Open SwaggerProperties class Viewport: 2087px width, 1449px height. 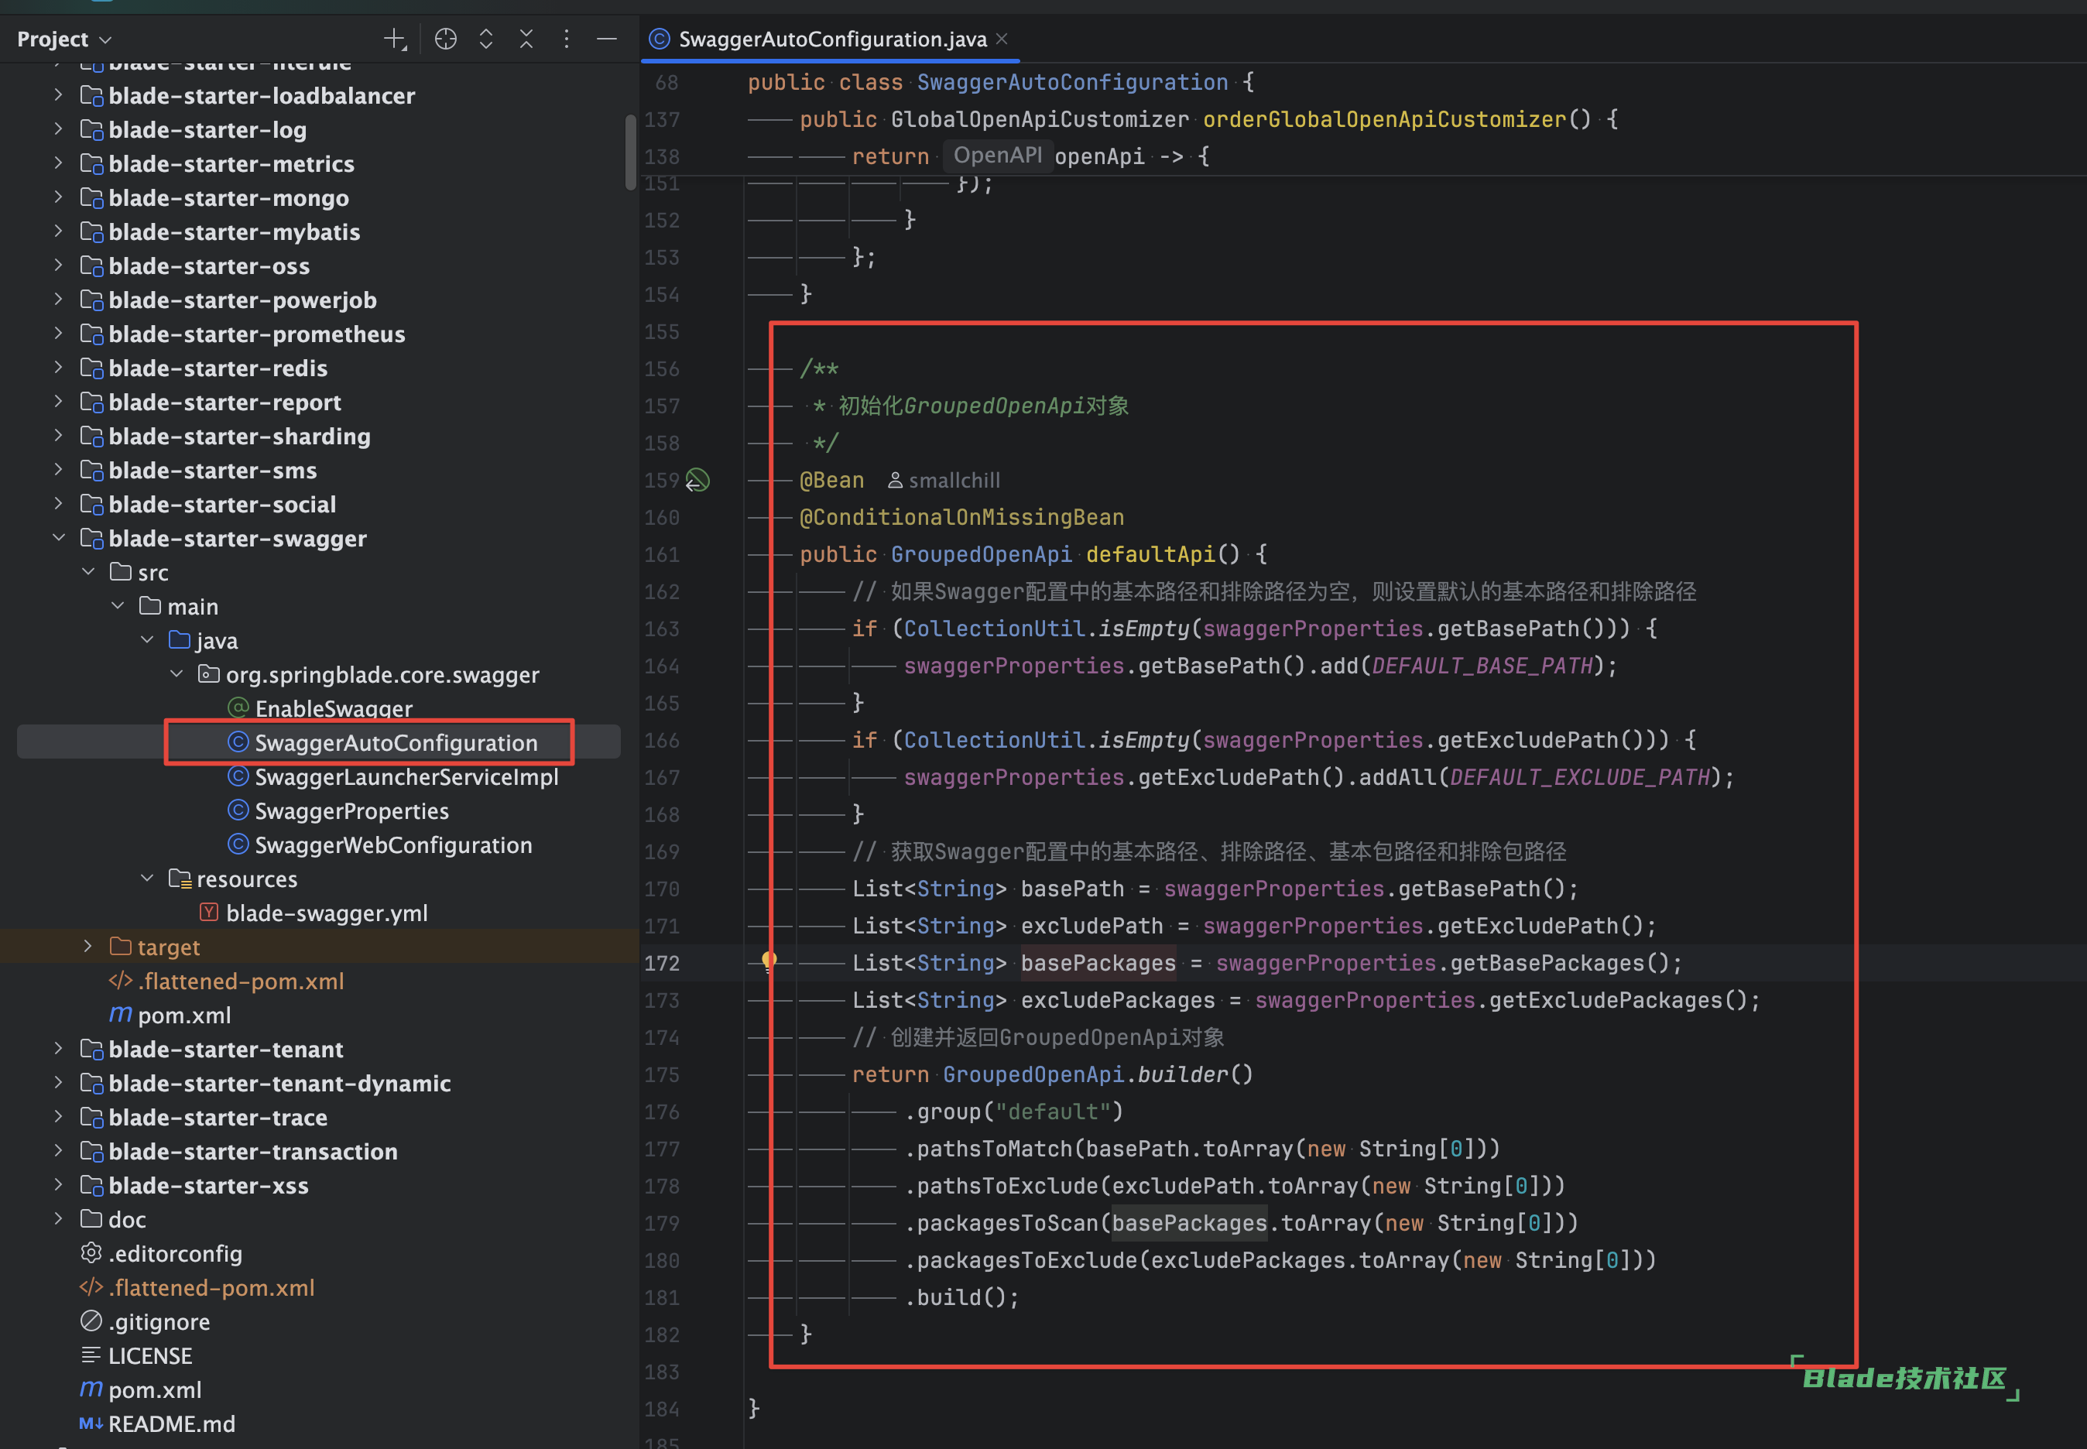[351, 810]
